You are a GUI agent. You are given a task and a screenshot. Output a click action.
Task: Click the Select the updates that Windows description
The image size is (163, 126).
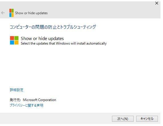click(64, 43)
